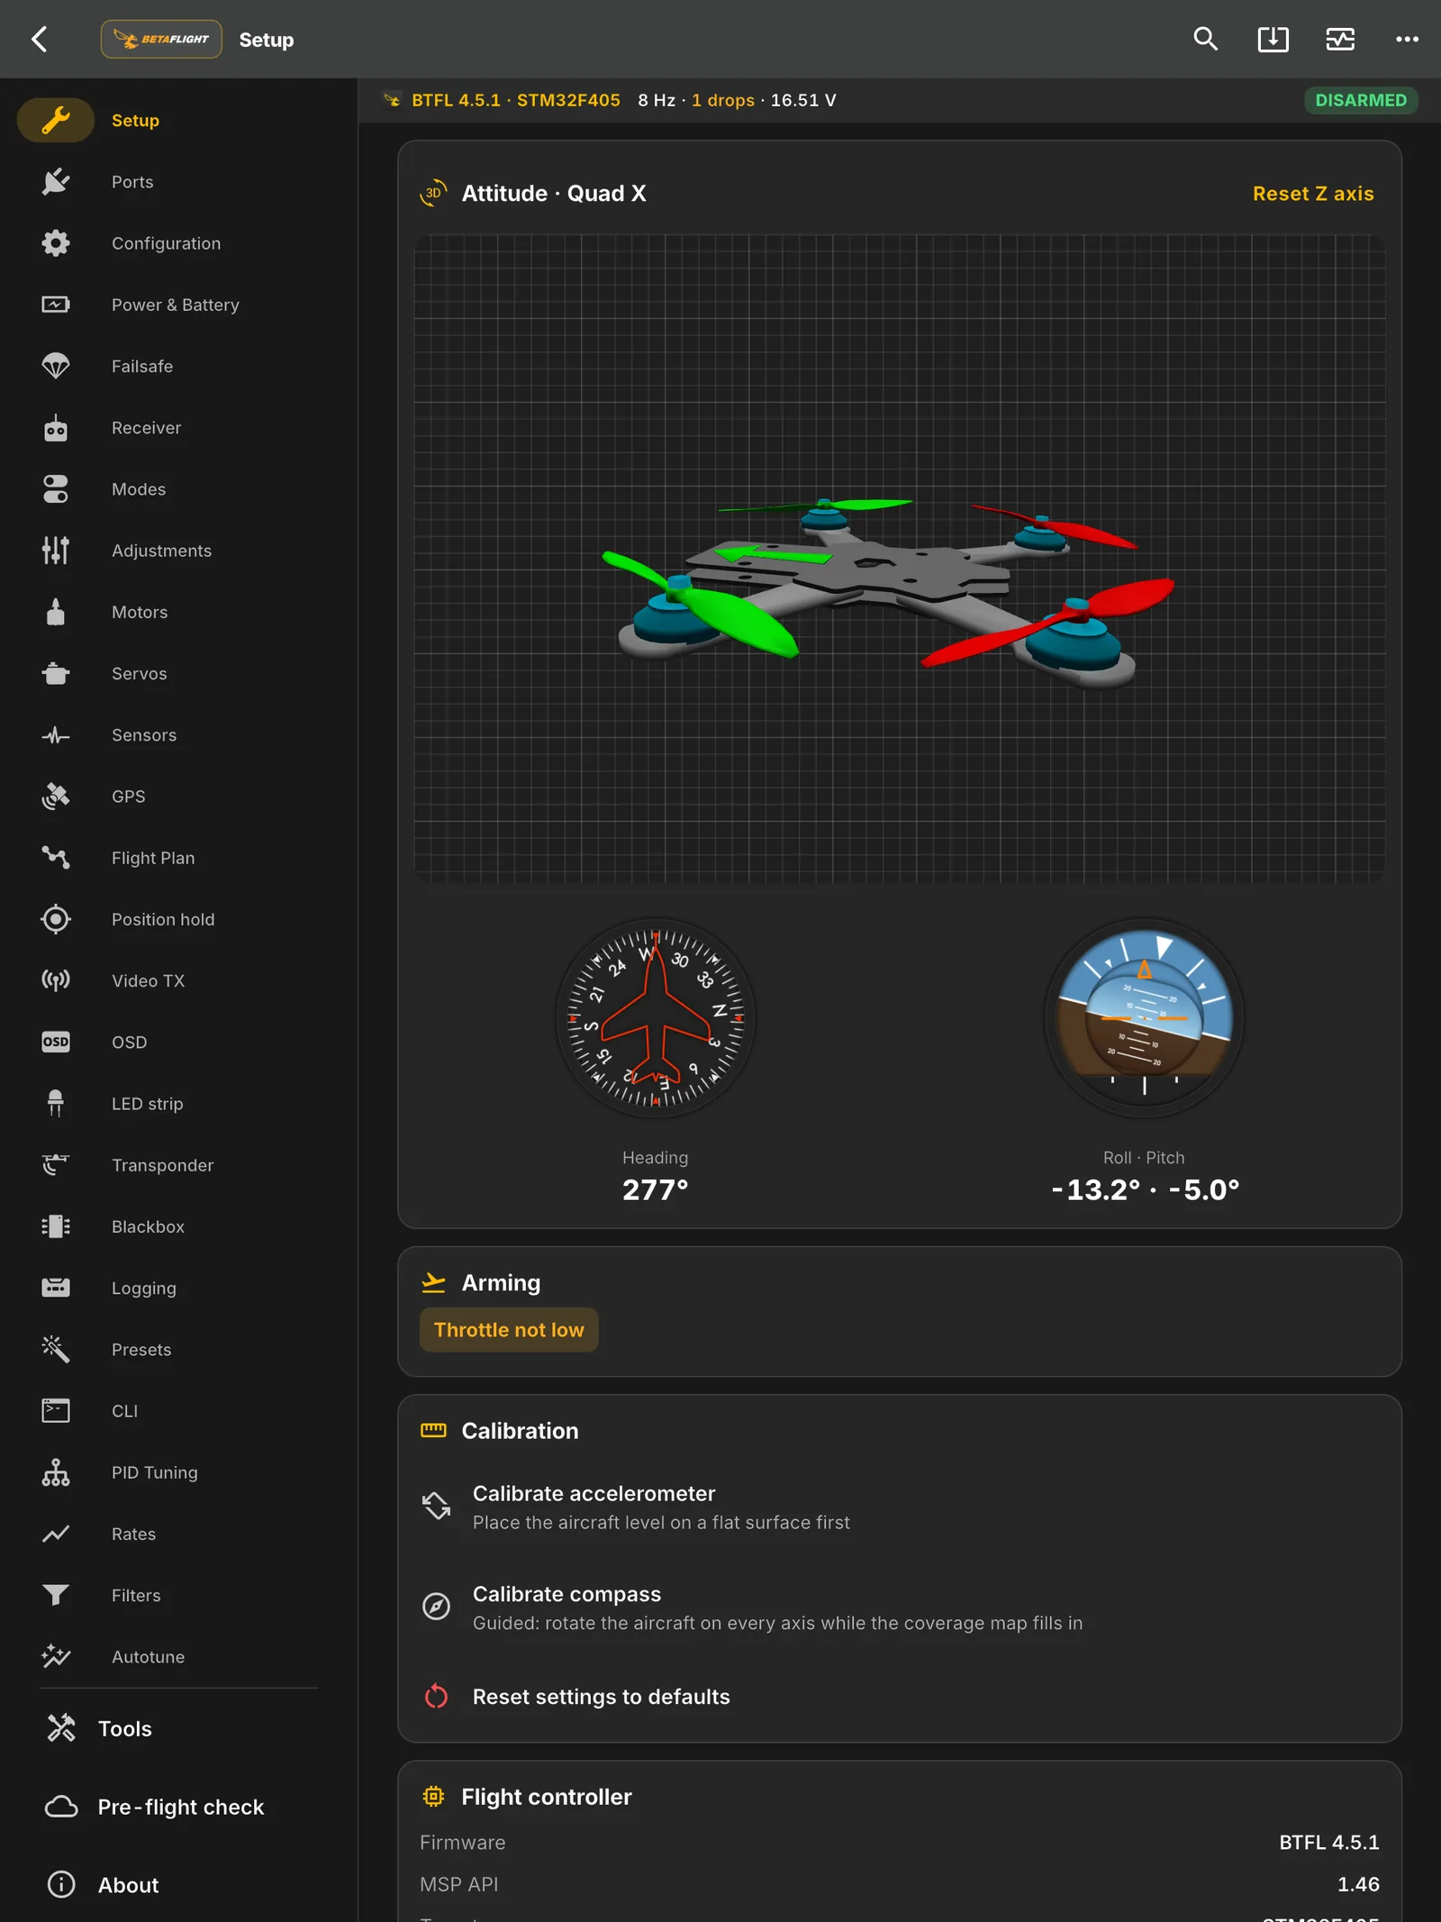Select the Video TX antenna icon
This screenshot has height=1922, width=1441.
pos(56,980)
